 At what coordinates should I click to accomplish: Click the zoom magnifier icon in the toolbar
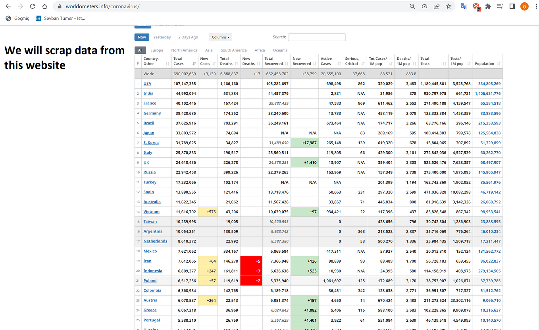[412, 6]
